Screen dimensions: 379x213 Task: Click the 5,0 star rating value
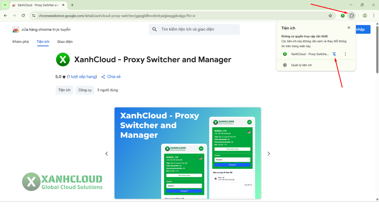(58, 77)
